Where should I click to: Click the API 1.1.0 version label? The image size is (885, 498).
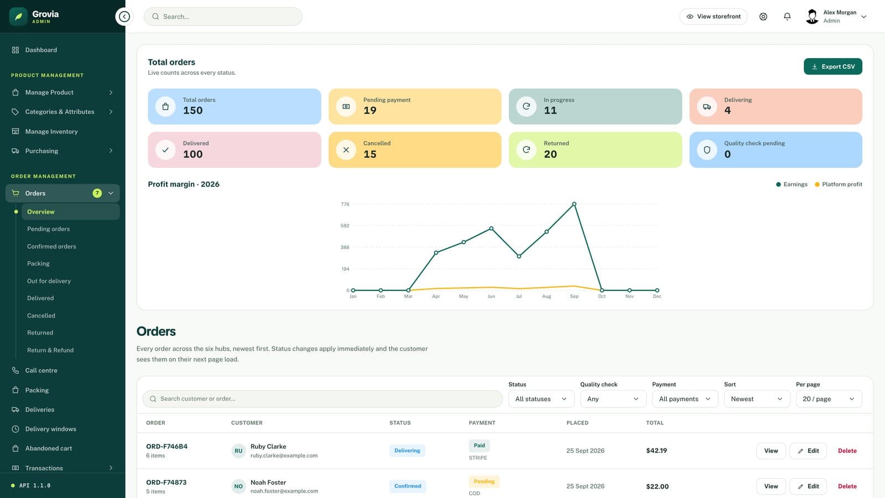35,485
